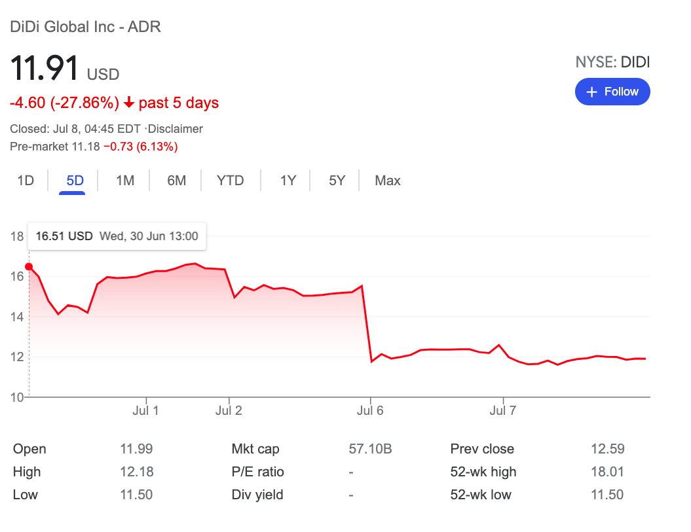This screenshot has width=691, height=532.
Task: Click the NYSE: DIDI ticker label
Action: [x=612, y=62]
